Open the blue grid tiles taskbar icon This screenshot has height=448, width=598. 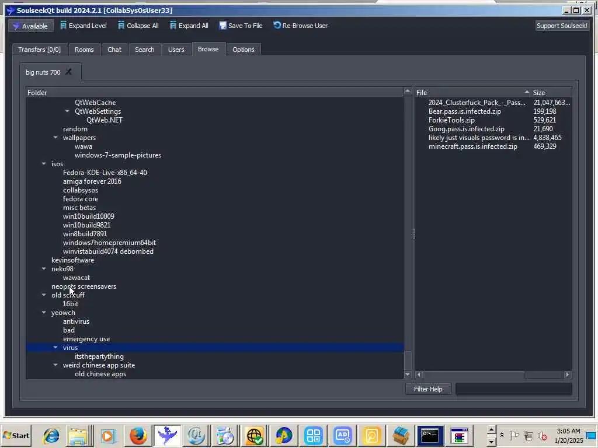pyautogui.click(x=314, y=435)
